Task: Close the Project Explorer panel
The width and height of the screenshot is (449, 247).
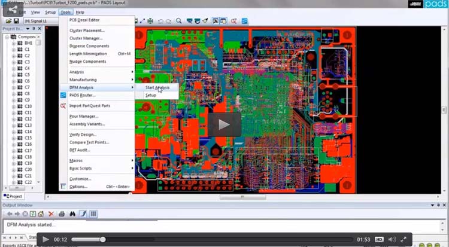Action: (x=40, y=29)
